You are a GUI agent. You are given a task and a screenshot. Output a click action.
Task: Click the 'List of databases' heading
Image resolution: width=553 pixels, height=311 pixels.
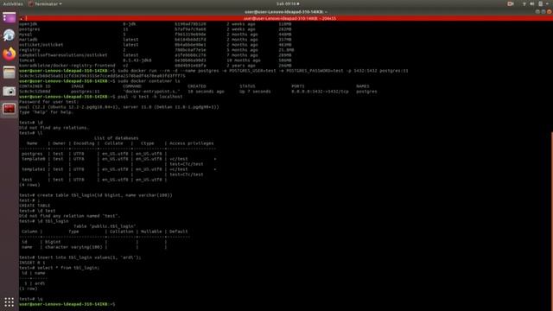pyautogui.click(x=116, y=138)
